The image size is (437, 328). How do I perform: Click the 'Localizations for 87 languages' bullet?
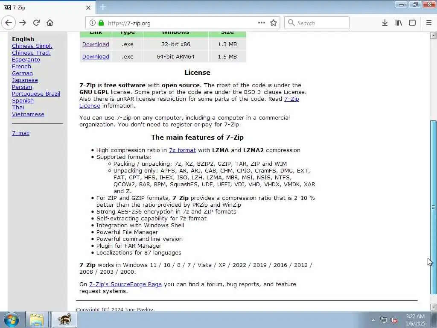tap(139, 253)
